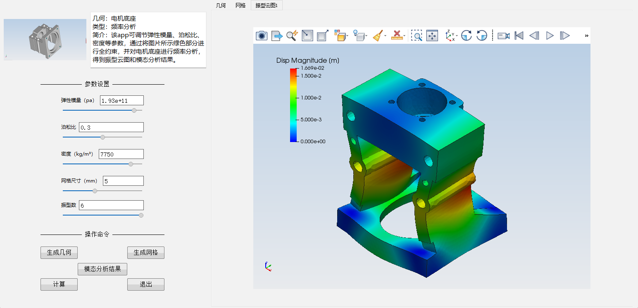Start the 计算 computation
Image resolution: width=638 pixels, height=308 pixels.
pyautogui.click(x=59, y=284)
